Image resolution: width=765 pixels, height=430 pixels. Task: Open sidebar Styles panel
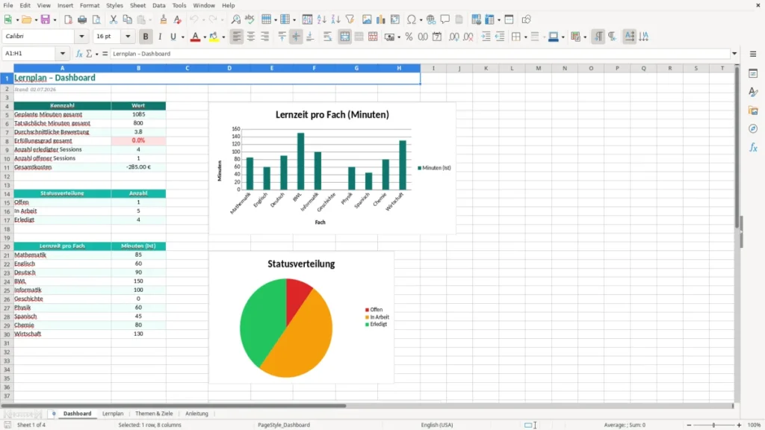tap(753, 92)
